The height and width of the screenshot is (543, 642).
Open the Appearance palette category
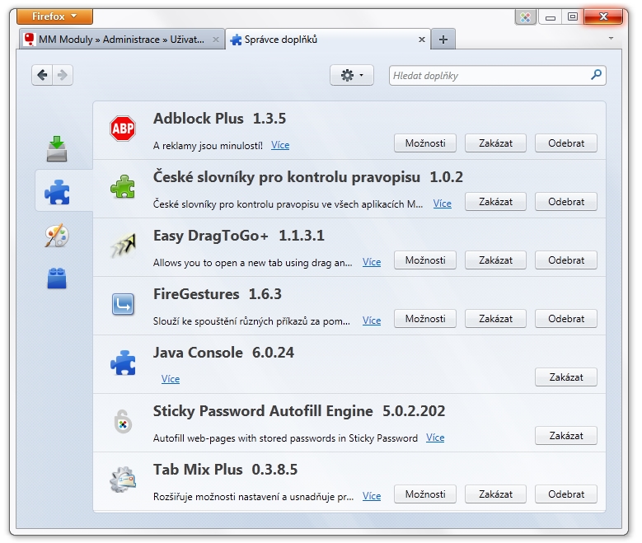[x=57, y=236]
